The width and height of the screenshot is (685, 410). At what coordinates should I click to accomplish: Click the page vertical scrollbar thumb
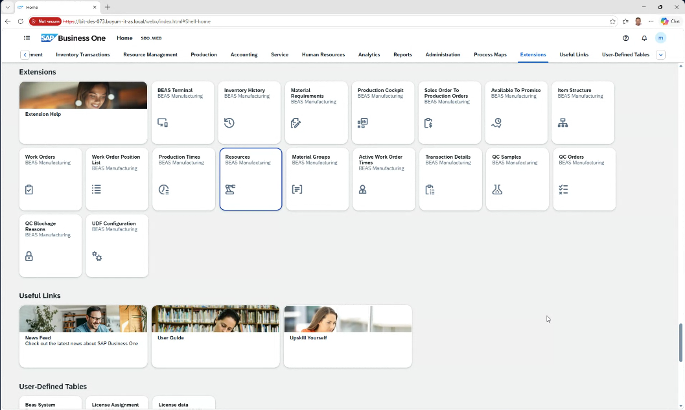point(680,343)
